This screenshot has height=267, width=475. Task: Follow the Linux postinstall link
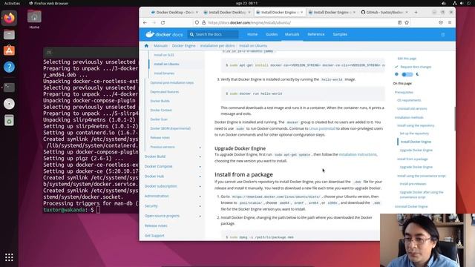322,128
